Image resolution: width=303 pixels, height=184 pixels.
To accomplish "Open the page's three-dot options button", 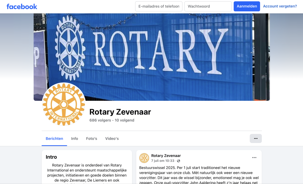I will click(x=256, y=138).
